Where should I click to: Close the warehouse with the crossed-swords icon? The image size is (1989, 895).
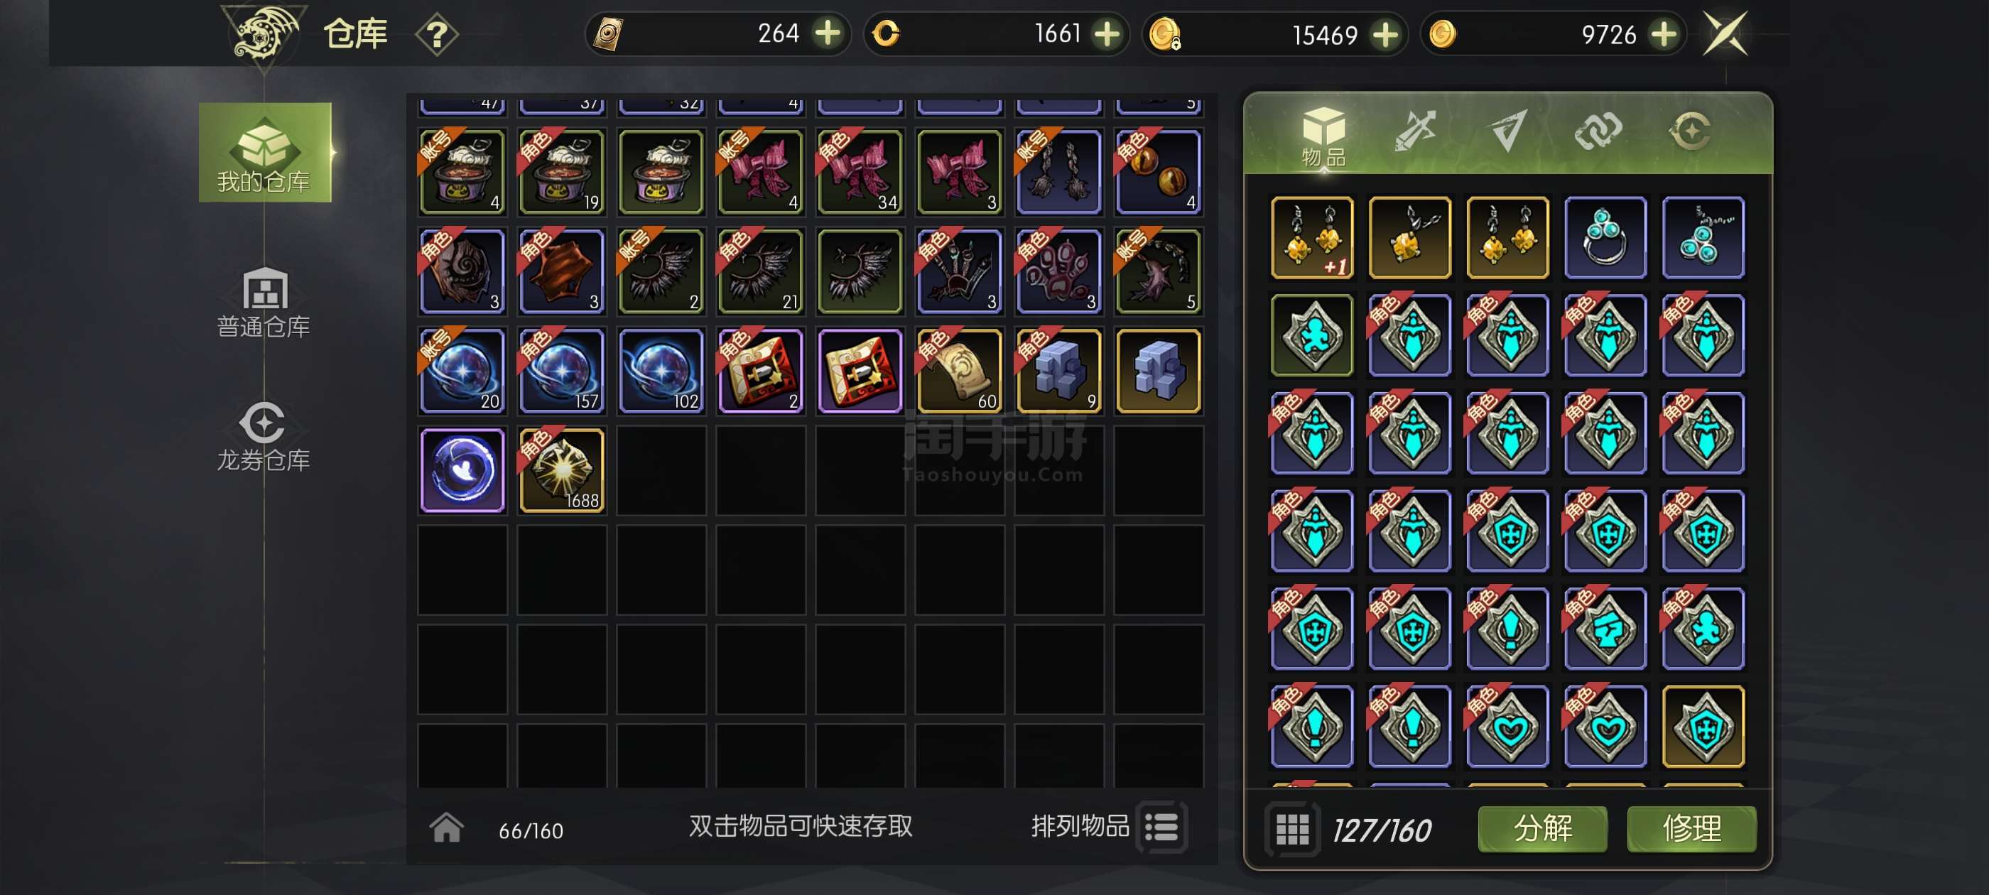pos(1725,34)
